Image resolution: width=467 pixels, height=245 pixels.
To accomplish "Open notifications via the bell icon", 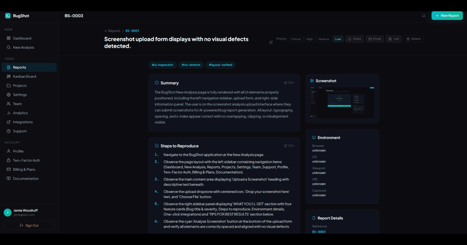I will coord(424,16).
